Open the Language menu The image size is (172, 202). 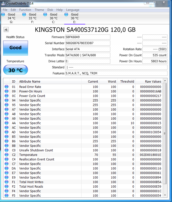pos(72,10)
